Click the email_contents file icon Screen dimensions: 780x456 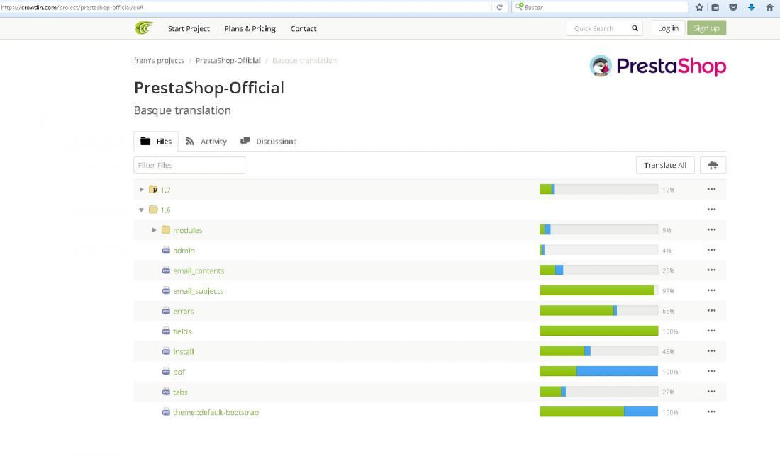click(x=166, y=270)
